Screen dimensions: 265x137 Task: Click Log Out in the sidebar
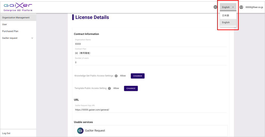pos(6,133)
